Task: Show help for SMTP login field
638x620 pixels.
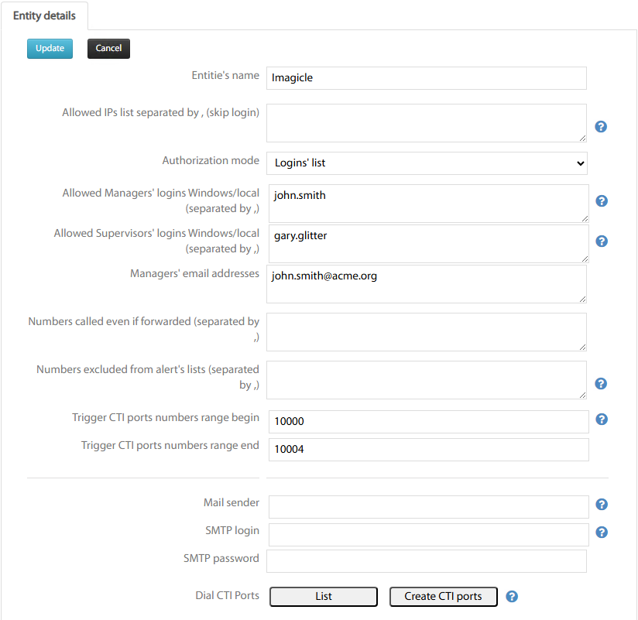Action: coord(602,533)
